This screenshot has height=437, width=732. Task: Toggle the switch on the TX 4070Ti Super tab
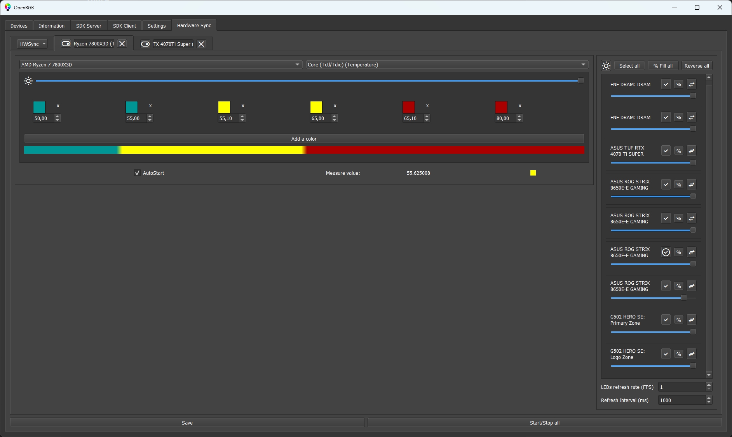145,44
